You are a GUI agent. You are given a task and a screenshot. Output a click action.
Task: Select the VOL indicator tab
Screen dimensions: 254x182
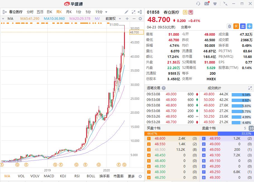(21, 176)
